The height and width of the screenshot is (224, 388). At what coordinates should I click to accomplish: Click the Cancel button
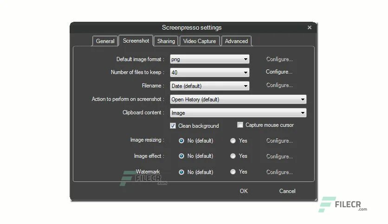pyautogui.click(x=287, y=191)
